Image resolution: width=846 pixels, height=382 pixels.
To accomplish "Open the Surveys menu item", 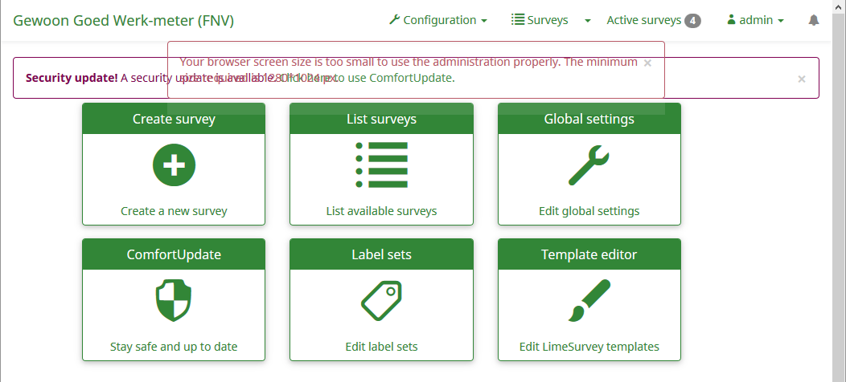I will 540,21.
